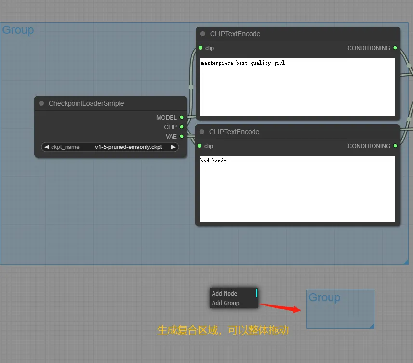This screenshot has height=363, width=413.
Task: Collapse the CheckpointLoaderSimple node via its dot
Action: point(41,103)
